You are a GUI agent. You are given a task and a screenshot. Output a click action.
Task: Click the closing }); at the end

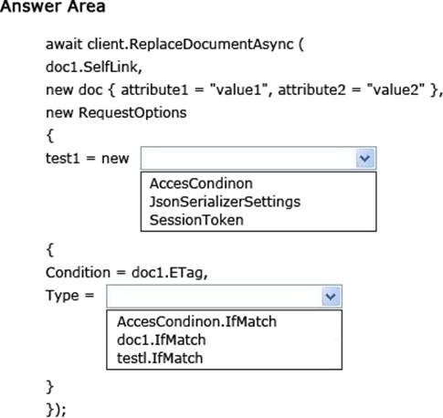(56, 410)
